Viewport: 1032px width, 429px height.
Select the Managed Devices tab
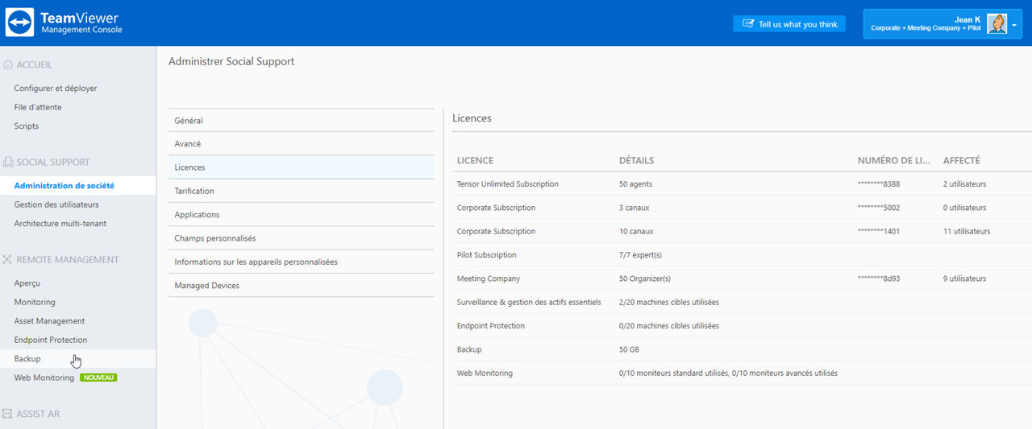point(302,285)
